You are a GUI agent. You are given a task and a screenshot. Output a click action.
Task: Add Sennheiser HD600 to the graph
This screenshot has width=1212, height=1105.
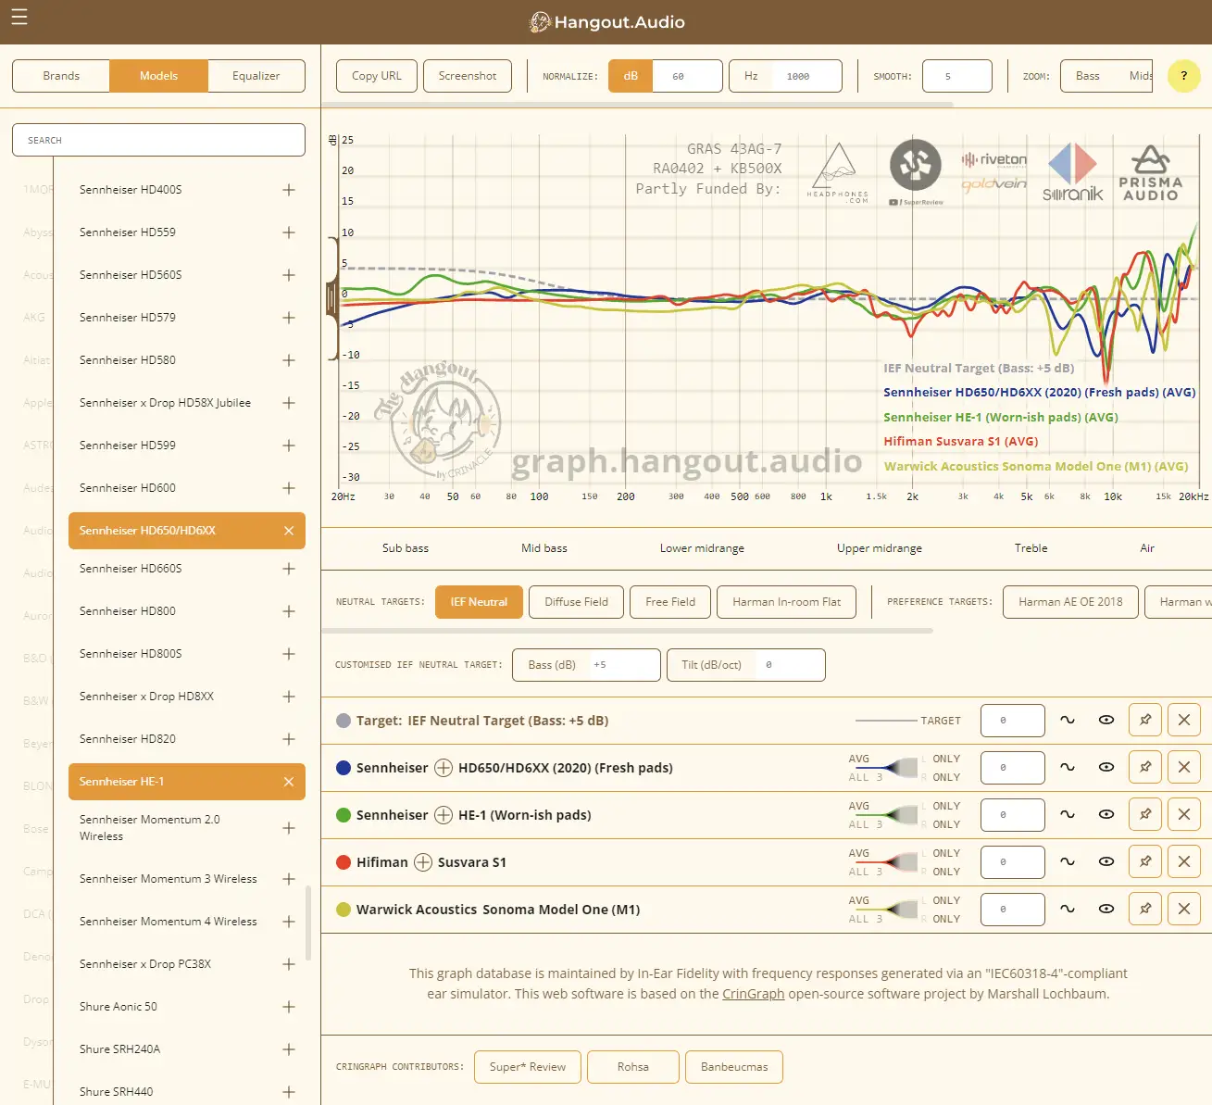point(289,488)
